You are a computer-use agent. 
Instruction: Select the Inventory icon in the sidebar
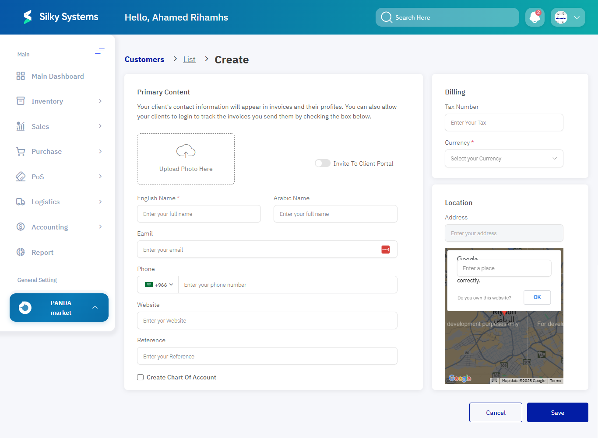pyautogui.click(x=20, y=101)
